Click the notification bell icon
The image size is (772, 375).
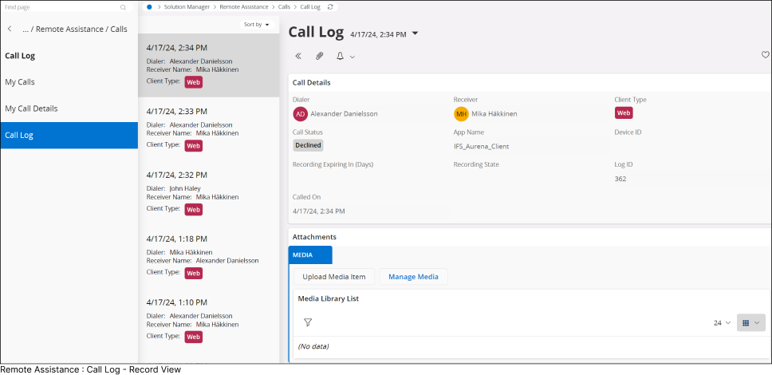341,56
